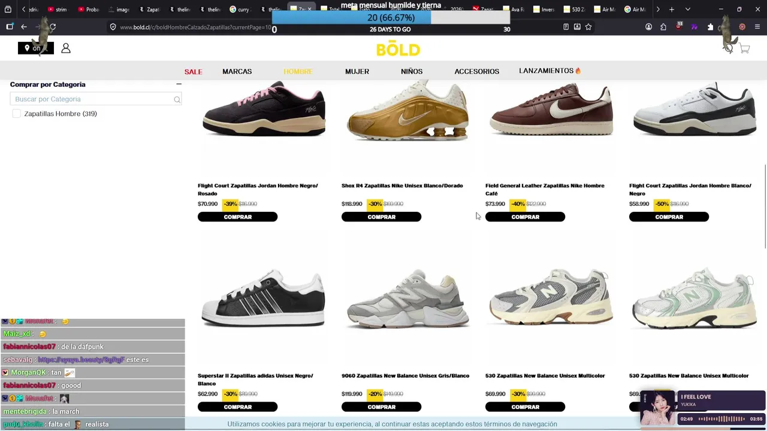767x431 pixels.
Task: Switch to the 'image' browser tab
Action: pyautogui.click(x=119, y=10)
